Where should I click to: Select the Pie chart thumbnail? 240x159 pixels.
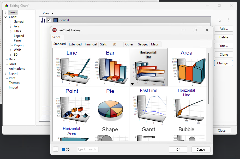coord(110,106)
